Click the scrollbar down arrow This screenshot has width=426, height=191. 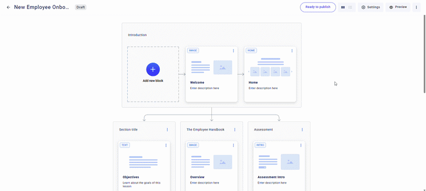(x=424, y=189)
